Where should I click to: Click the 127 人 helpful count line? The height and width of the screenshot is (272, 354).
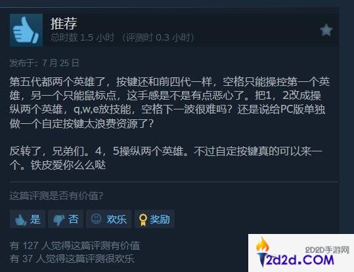(x=75, y=246)
